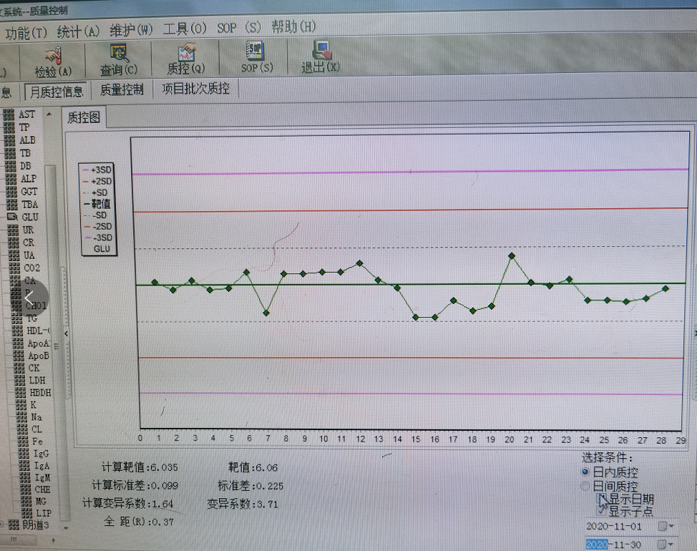This screenshot has height=551, width=697.
Task: Click the SOP(S) document toolbar icon
Action: click(251, 59)
